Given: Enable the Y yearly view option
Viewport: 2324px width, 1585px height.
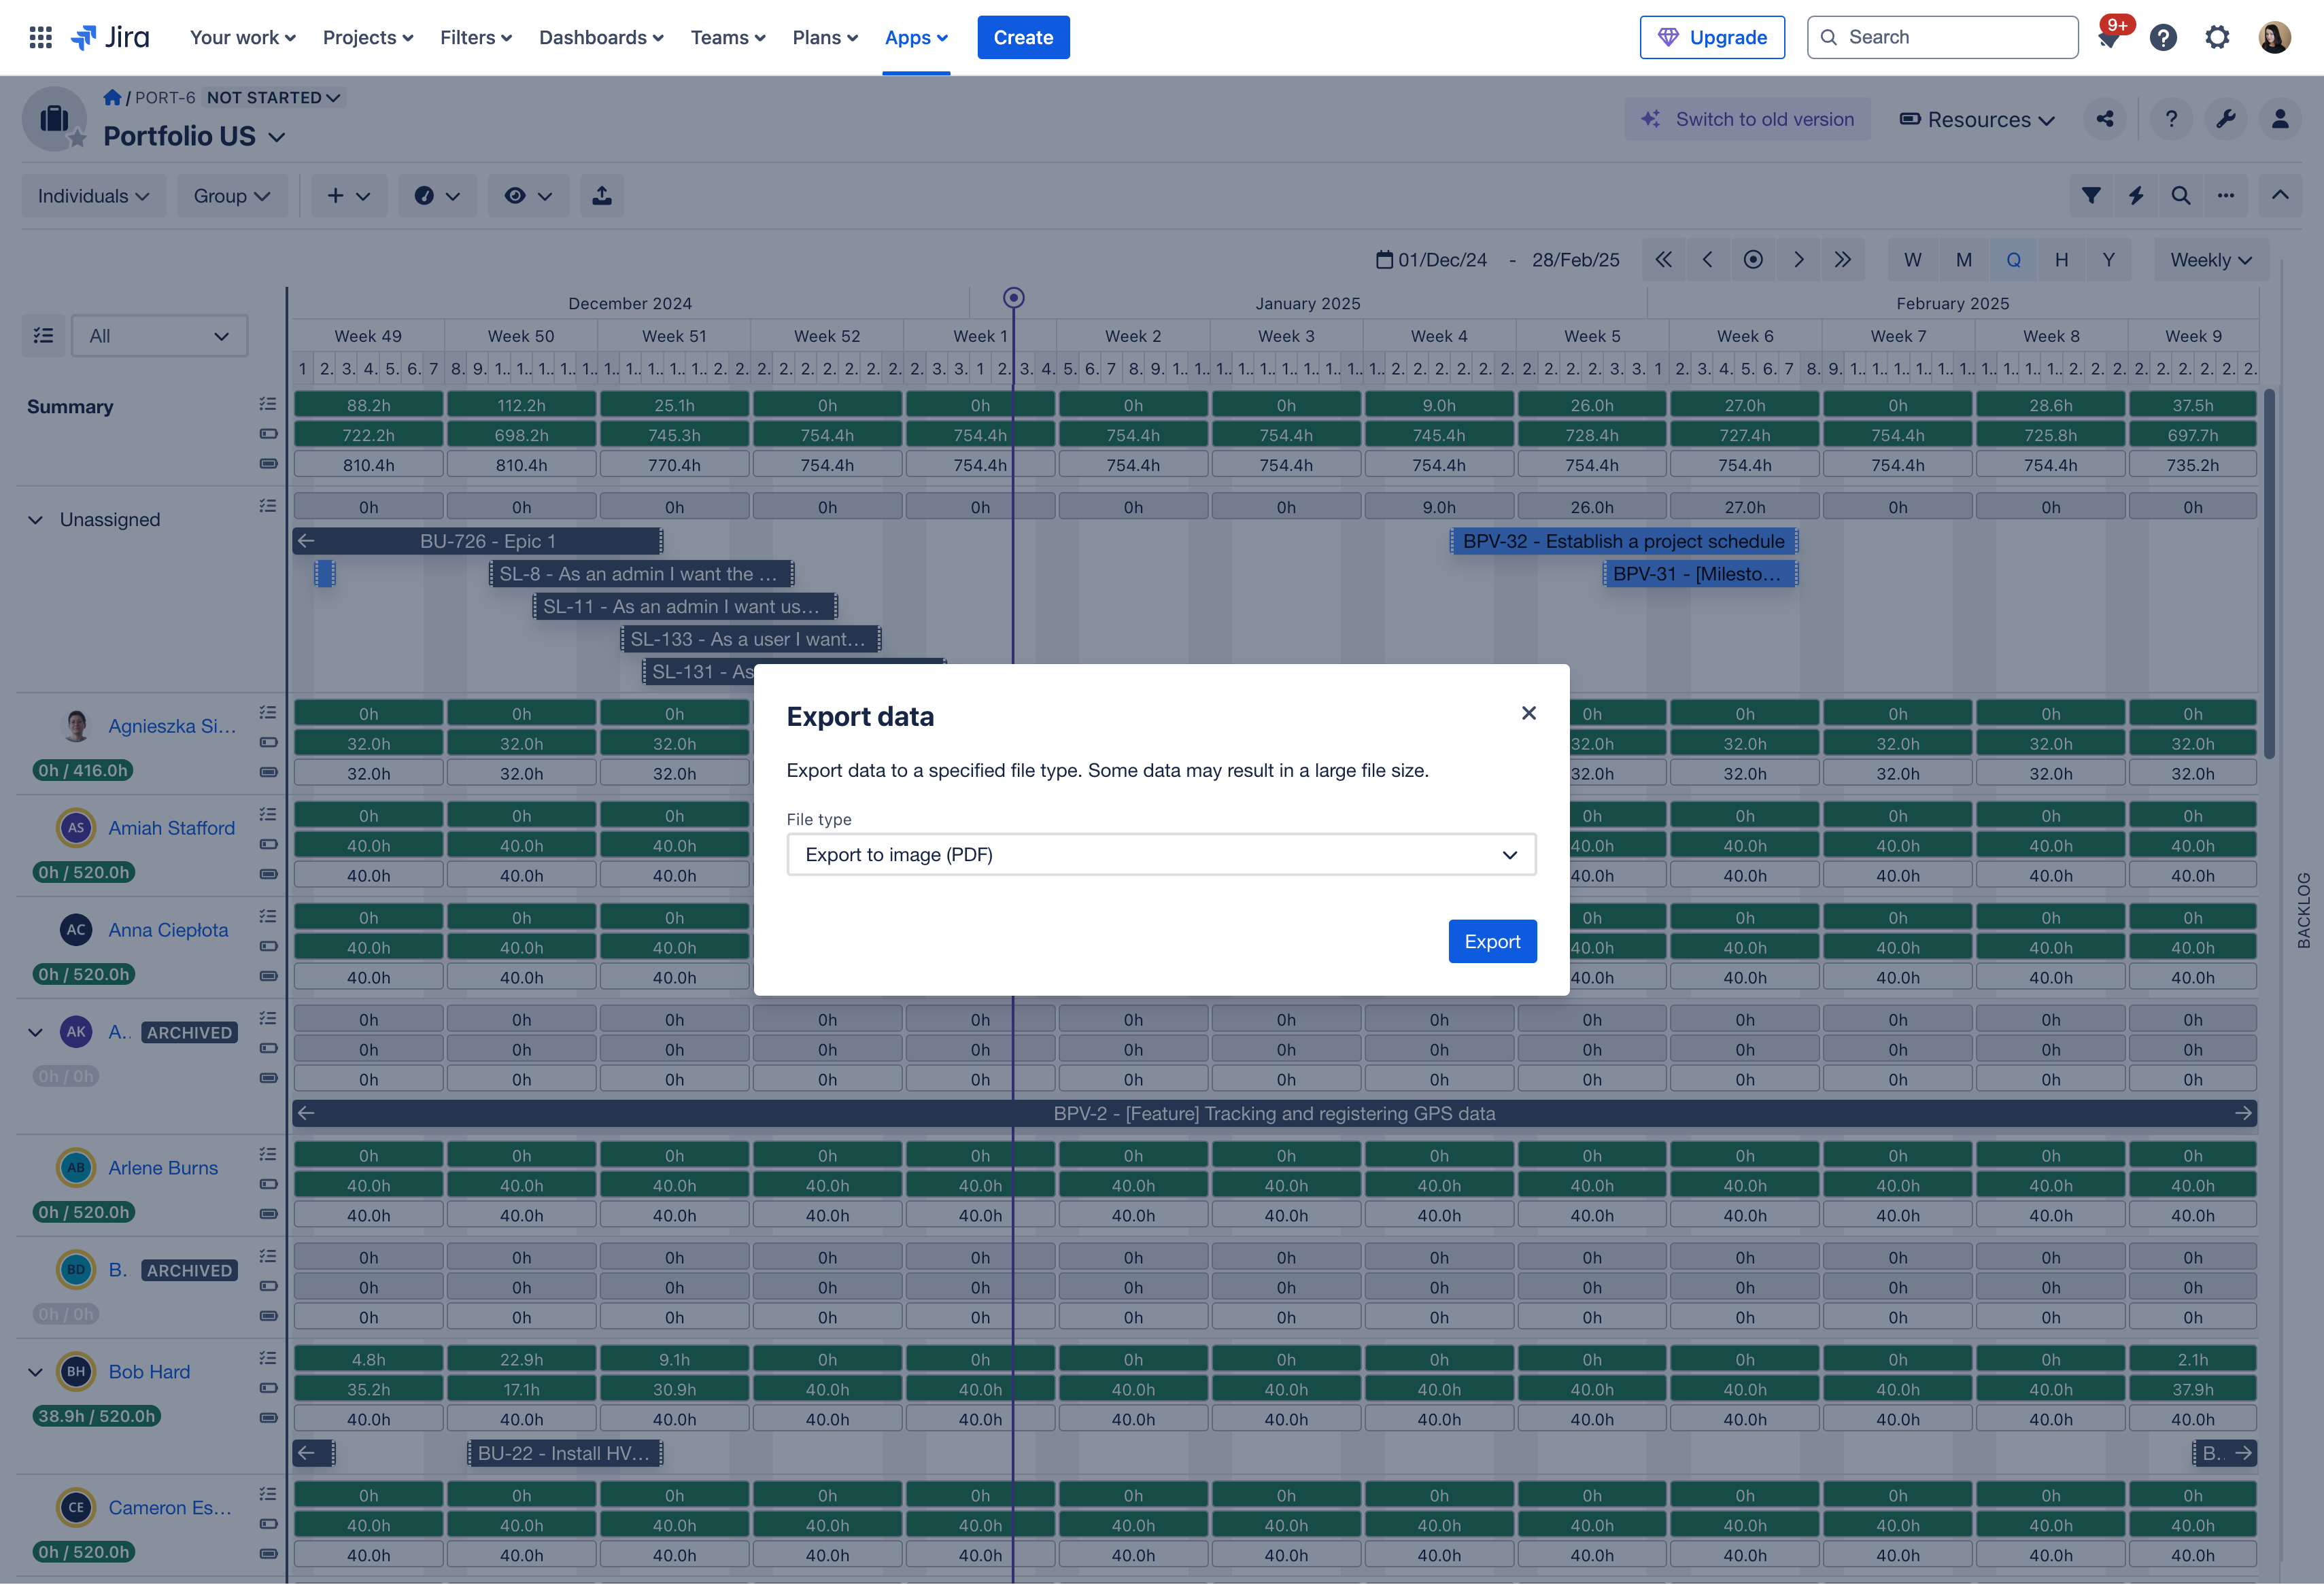Looking at the screenshot, I should click(x=2109, y=259).
